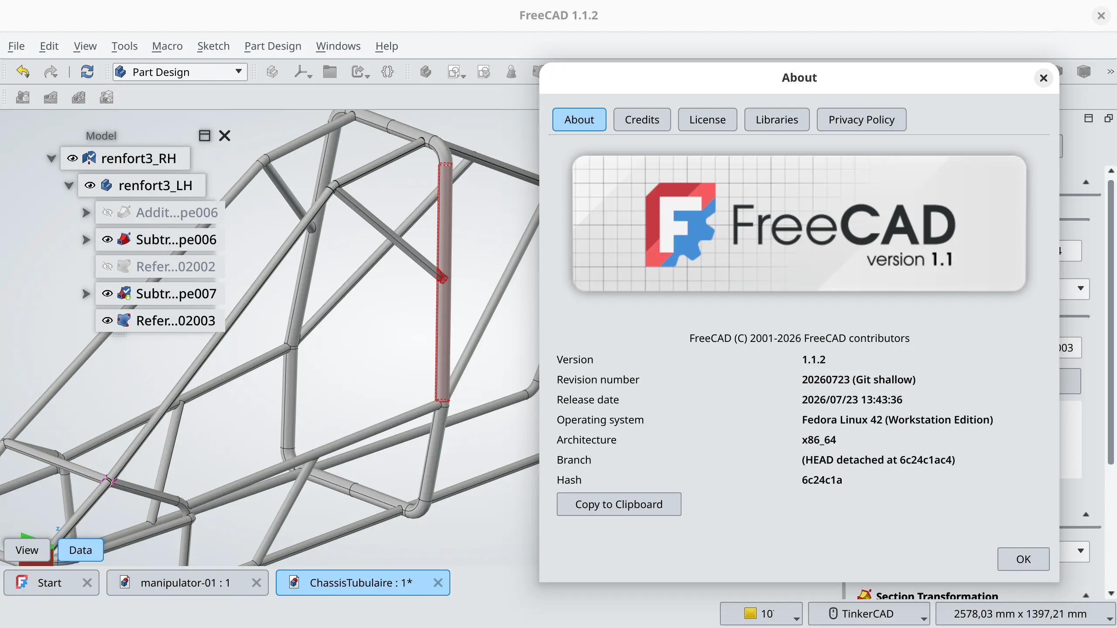
Task: Close the Model panel with its X icon
Action: [x=225, y=136]
